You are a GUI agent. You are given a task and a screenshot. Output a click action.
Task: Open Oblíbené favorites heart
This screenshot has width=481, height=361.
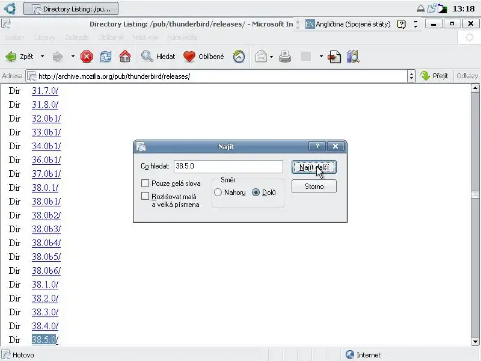(189, 57)
